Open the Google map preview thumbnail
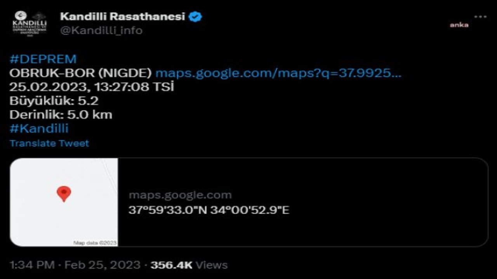Screen dimensions: 497x279 pos(64,202)
